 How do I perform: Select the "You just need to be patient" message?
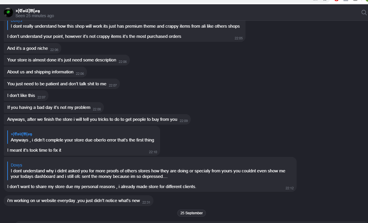(x=57, y=84)
